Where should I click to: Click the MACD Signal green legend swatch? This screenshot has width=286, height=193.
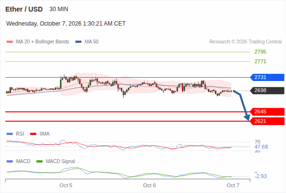[39, 162]
